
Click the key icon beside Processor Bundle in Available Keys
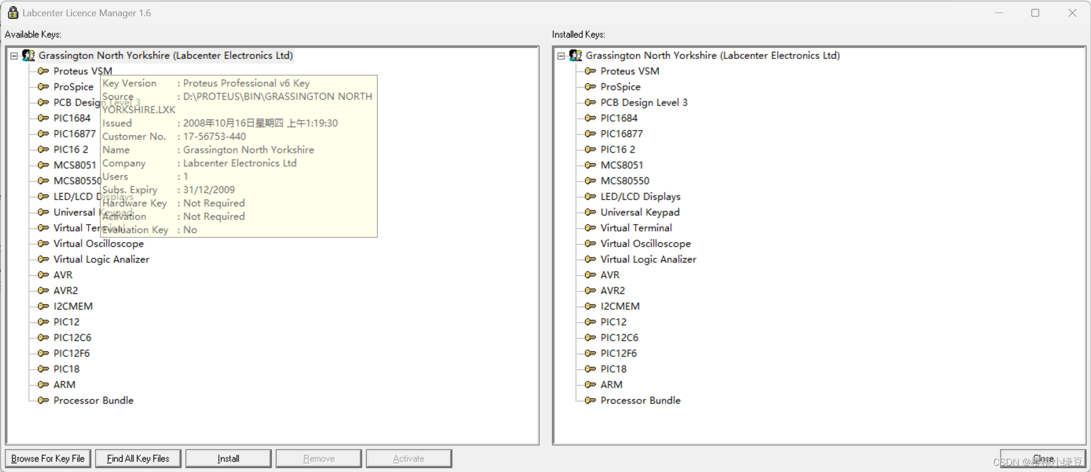tap(43, 400)
